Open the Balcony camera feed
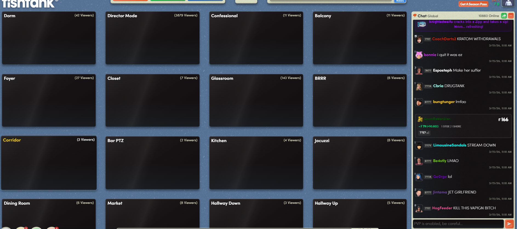 coord(360,38)
